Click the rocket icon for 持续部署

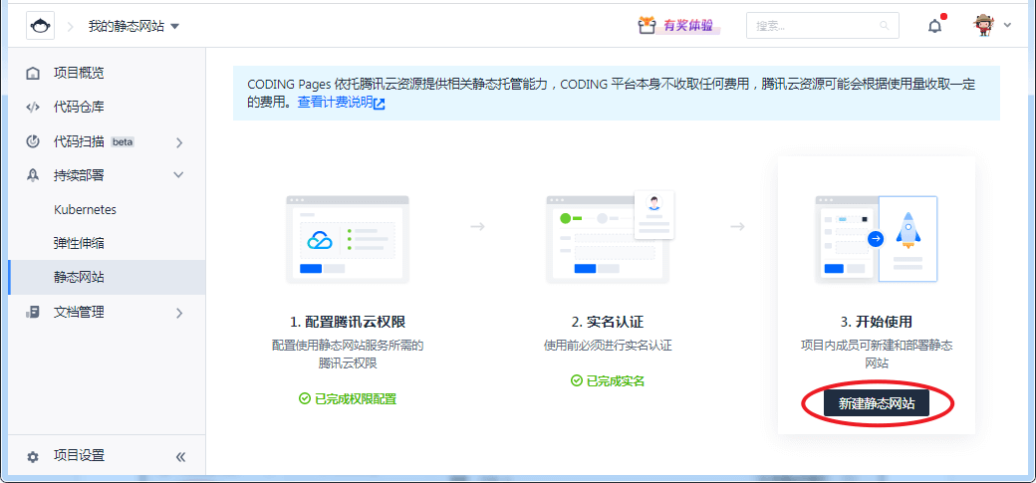click(32, 175)
